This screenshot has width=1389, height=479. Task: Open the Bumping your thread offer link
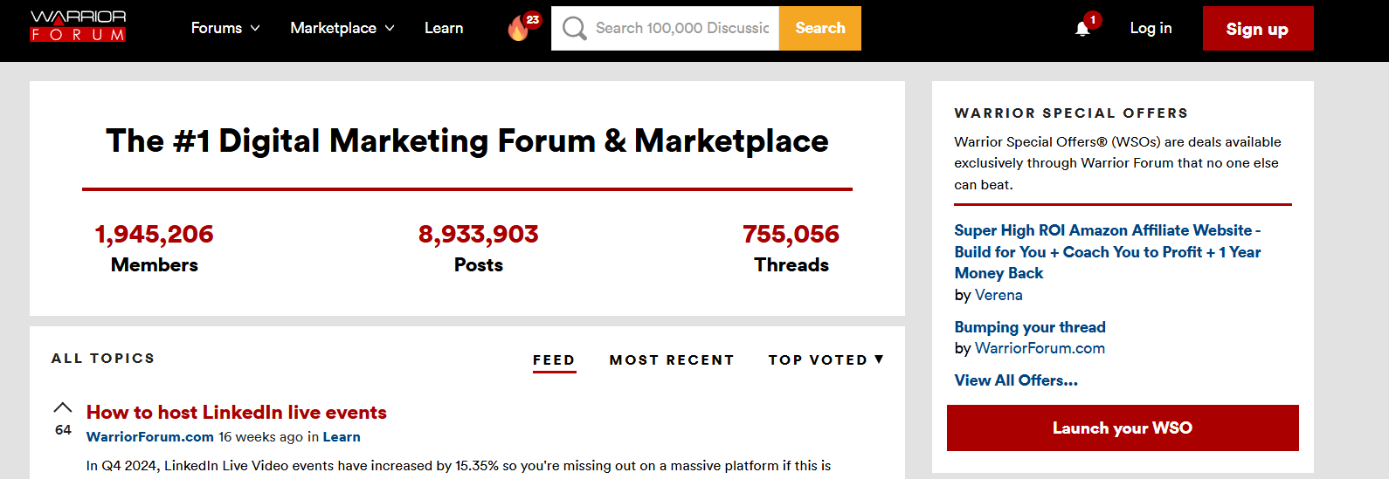(1030, 327)
